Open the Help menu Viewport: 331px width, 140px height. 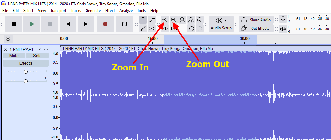coord(154,11)
